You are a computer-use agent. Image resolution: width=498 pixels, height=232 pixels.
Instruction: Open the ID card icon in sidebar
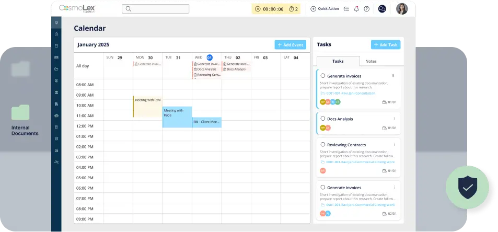click(56, 57)
